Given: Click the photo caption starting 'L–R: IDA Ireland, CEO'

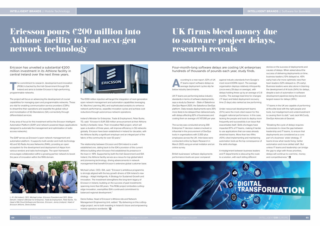Looking at the screenshot, I should [x=43, y=201].
